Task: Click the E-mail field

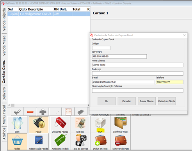Action: [x=123, y=82]
